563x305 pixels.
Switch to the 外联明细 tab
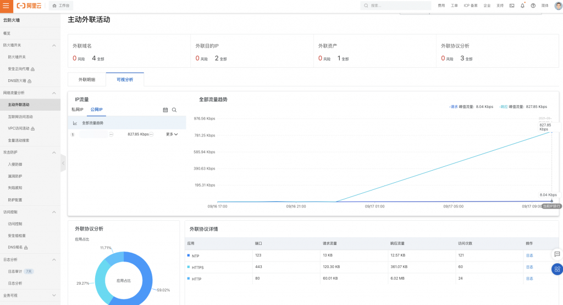click(87, 79)
